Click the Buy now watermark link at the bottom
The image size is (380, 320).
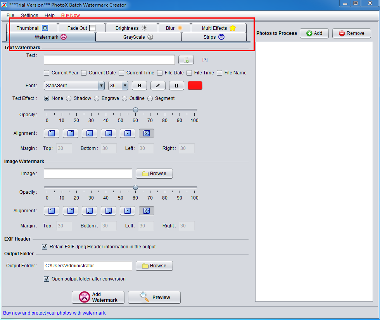pyautogui.click(x=55, y=313)
